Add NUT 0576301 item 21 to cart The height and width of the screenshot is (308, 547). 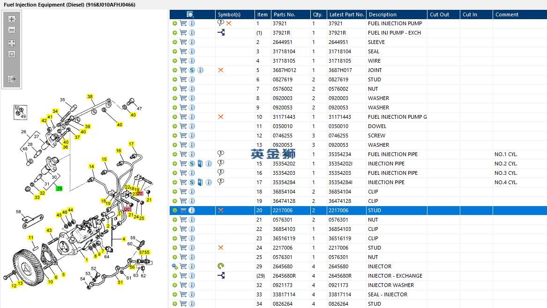pos(183,220)
